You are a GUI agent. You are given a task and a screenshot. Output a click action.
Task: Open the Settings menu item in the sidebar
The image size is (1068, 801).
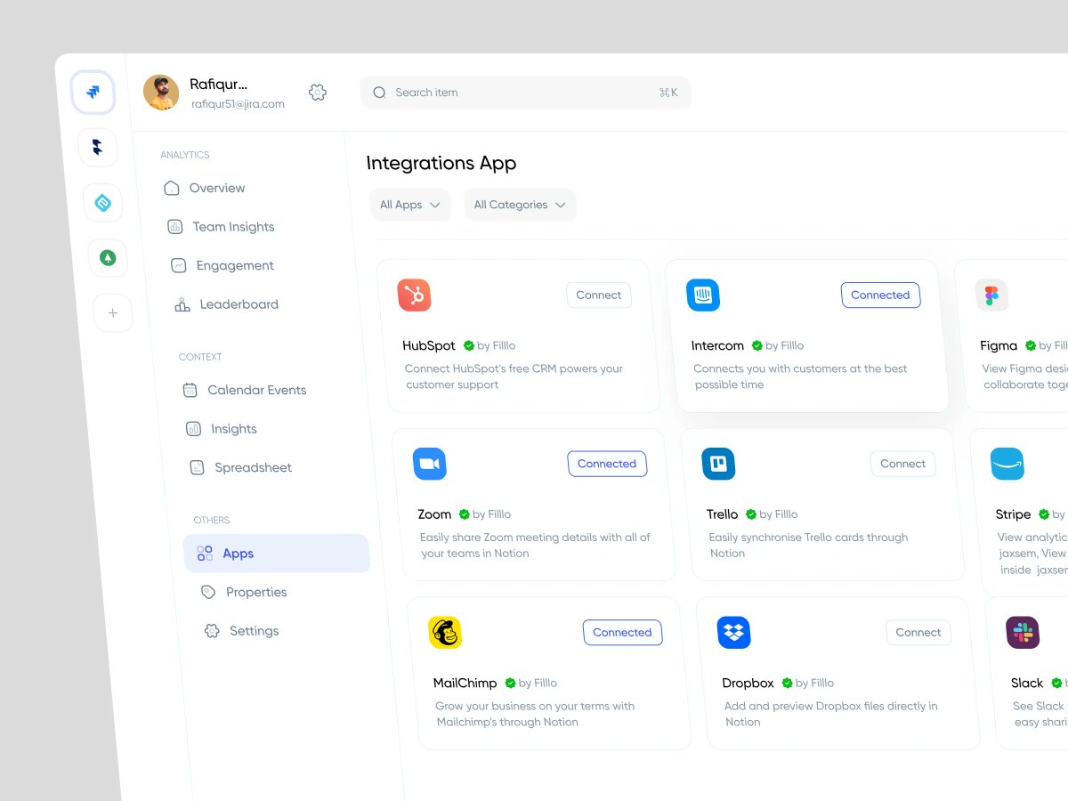[241, 631]
